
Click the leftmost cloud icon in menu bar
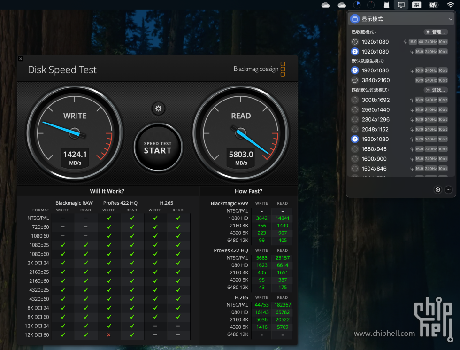click(x=325, y=5)
